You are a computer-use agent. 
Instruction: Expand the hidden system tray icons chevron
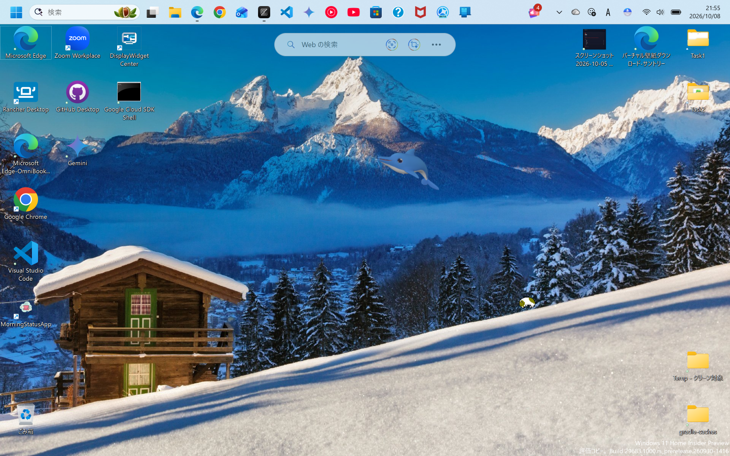point(559,12)
